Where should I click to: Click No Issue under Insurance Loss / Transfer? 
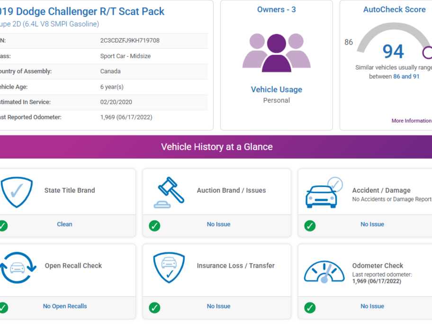[218, 306]
